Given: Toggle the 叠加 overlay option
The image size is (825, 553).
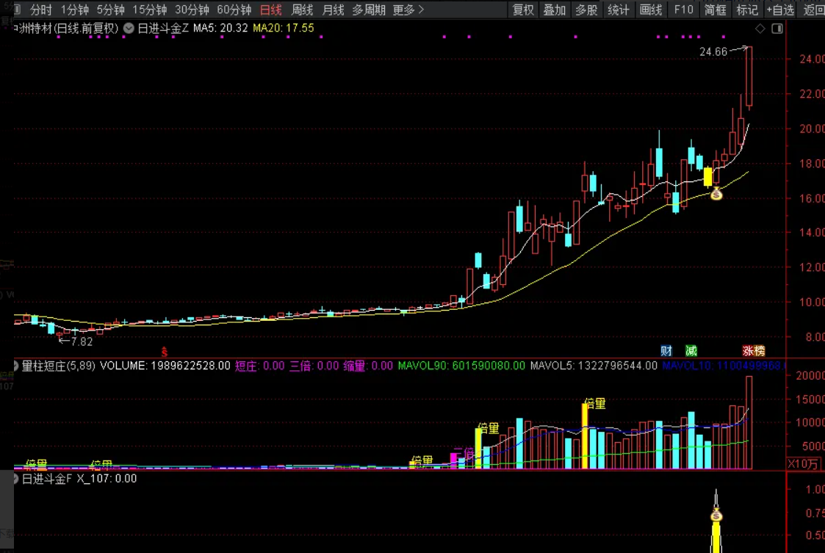Looking at the screenshot, I should 555,10.
